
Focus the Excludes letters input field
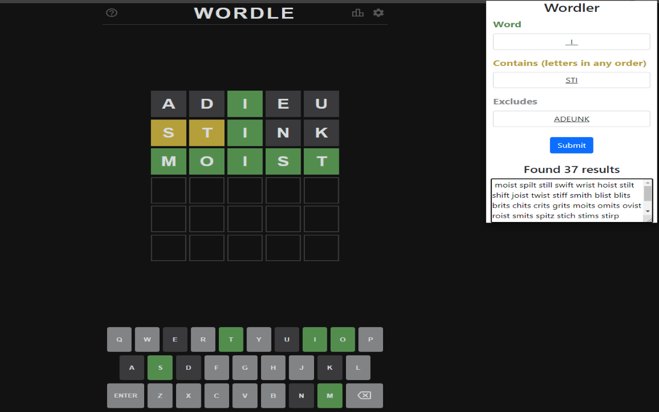point(571,119)
